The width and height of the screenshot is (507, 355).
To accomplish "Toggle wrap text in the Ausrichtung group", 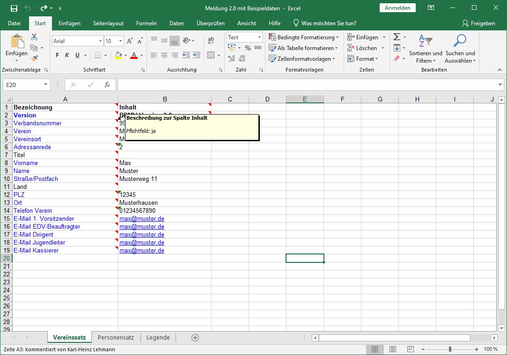I will 211,40.
